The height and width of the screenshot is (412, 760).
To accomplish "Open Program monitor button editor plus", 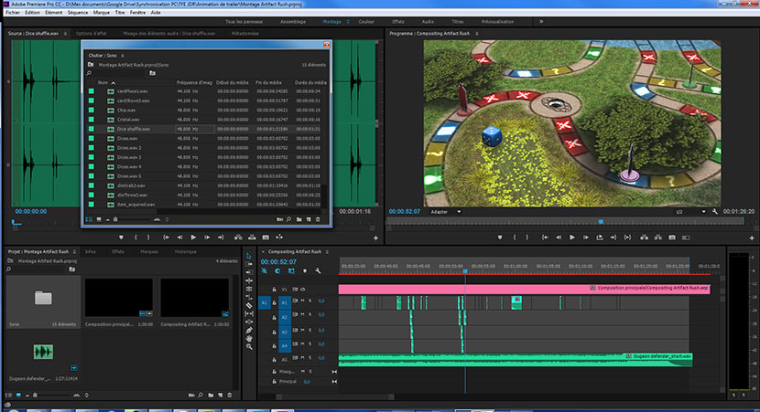I will (752, 238).
